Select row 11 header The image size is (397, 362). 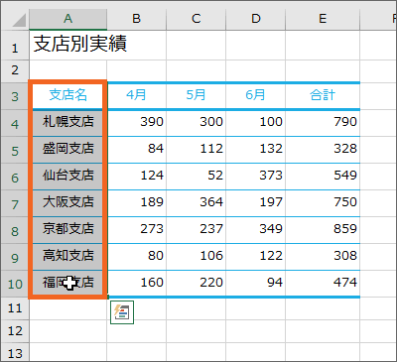pos(15,308)
